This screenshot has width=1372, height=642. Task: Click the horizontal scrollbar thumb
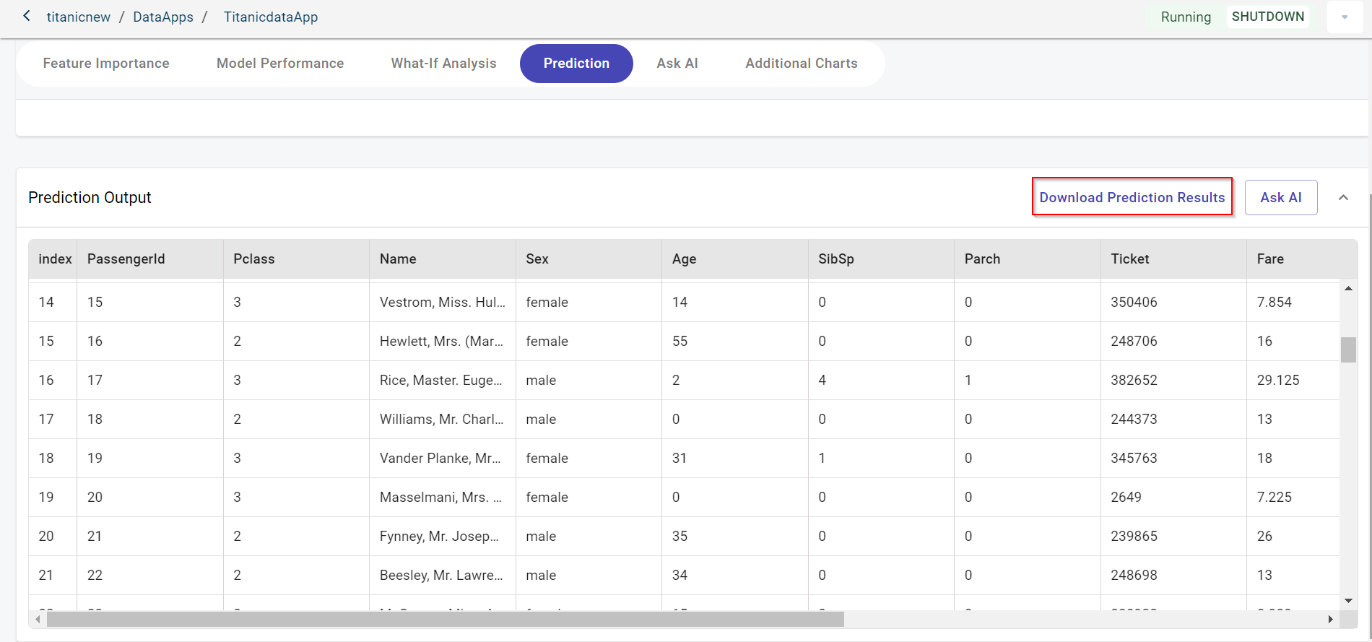[445, 619]
